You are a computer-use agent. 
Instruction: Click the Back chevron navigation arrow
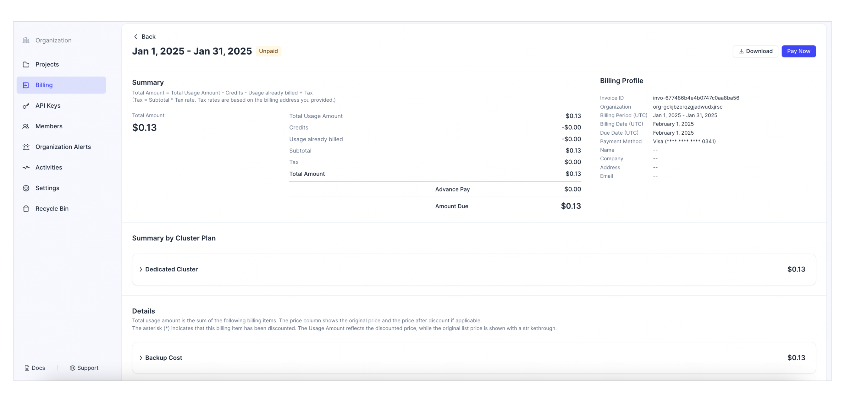tap(135, 37)
